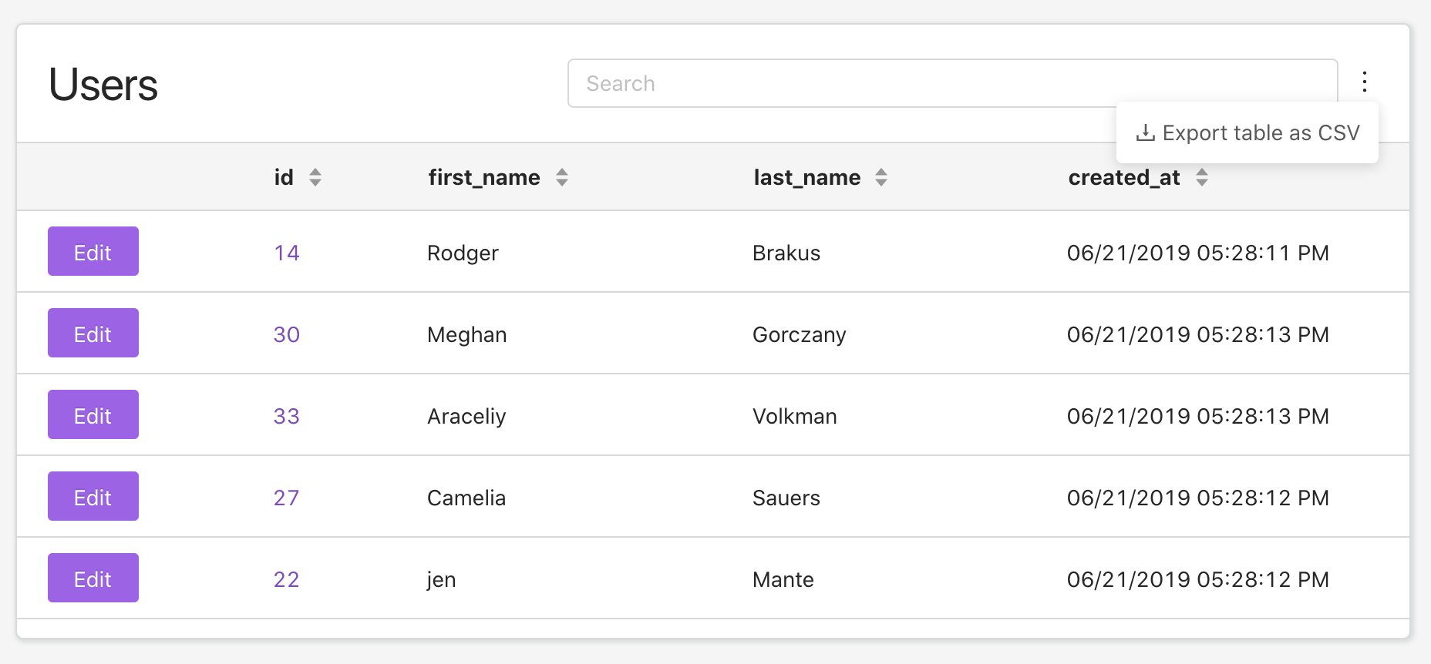Click the last_name column header label
Viewport: 1431px width, 664px height.
pyautogui.click(x=807, y=178)
